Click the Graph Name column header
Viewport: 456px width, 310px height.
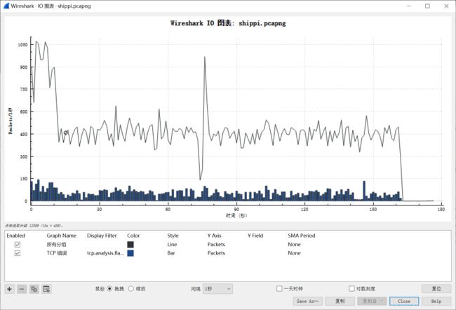[x=61, y=236]
